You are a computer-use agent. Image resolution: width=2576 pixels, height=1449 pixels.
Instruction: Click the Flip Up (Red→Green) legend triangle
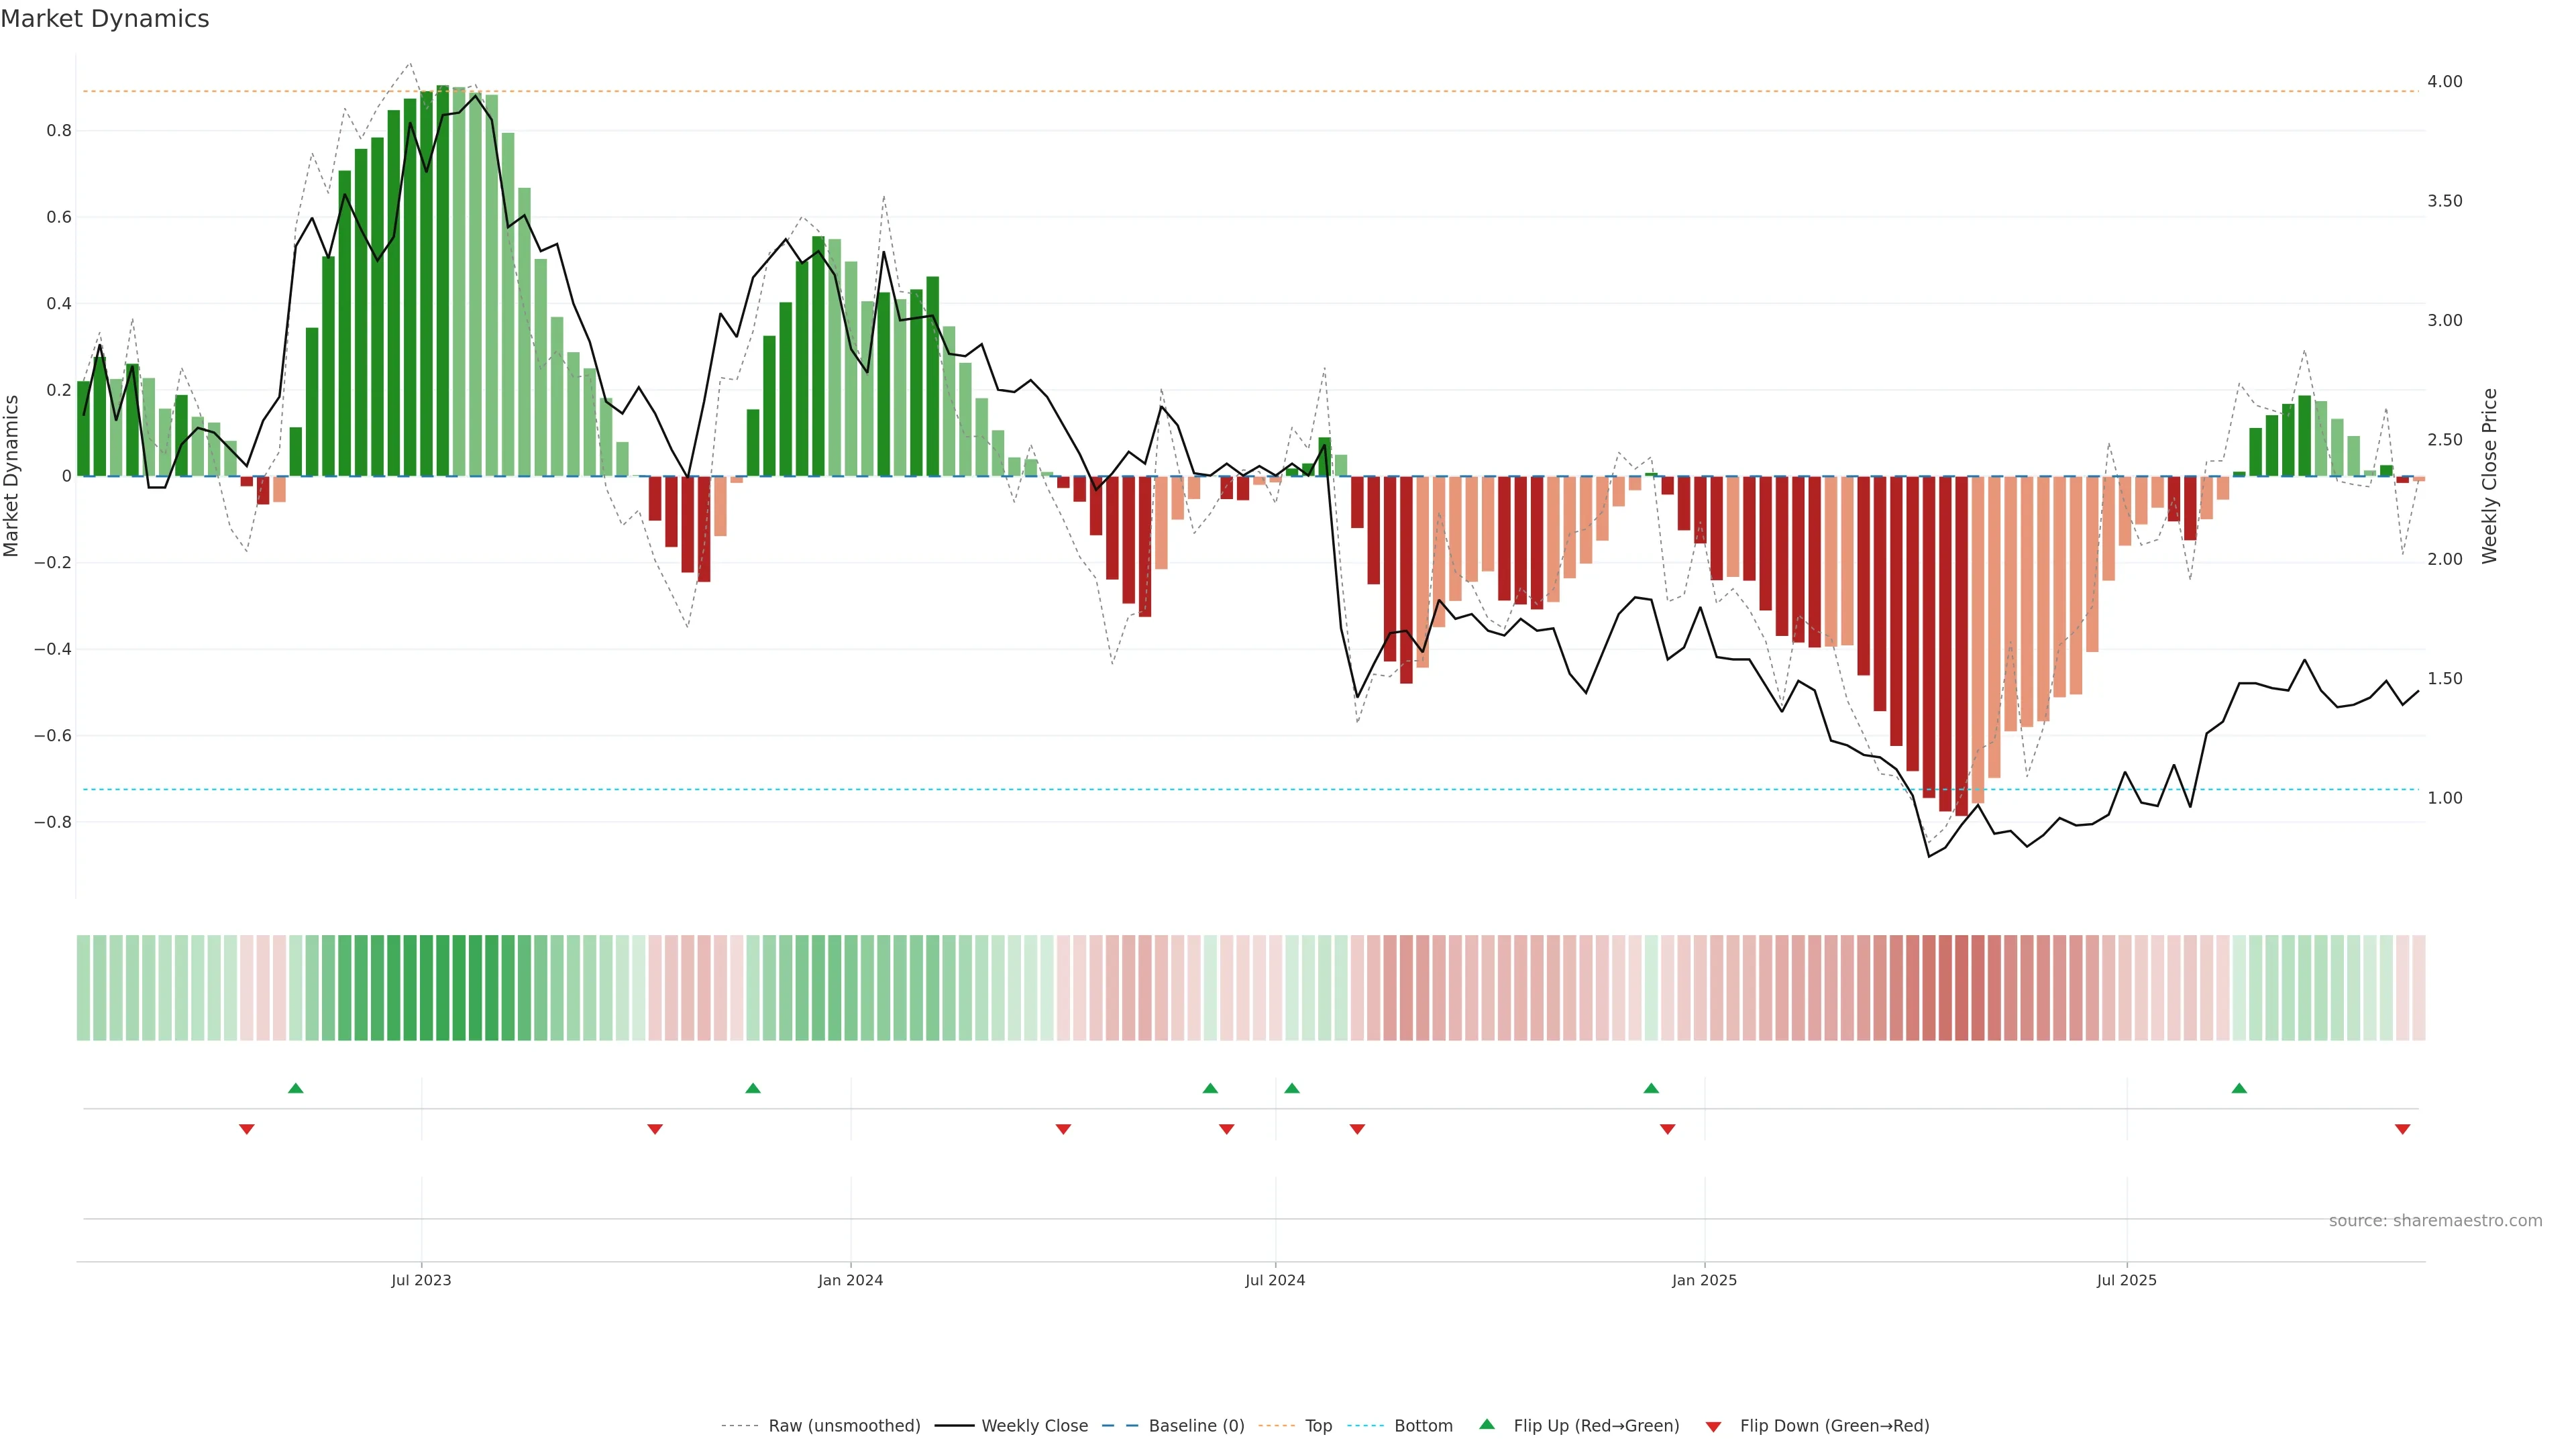click(1487, 1424)
